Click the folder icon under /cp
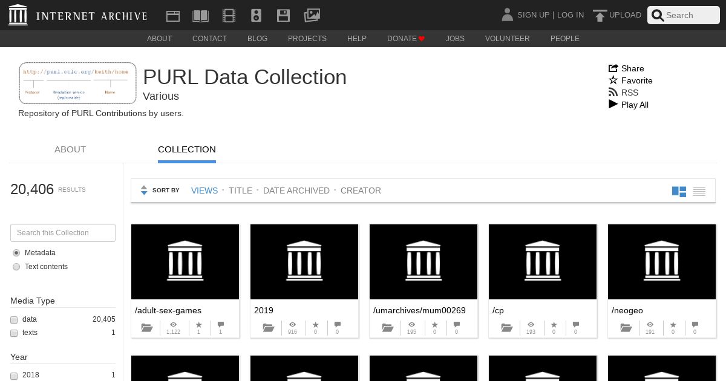 (x=507, y=328)
